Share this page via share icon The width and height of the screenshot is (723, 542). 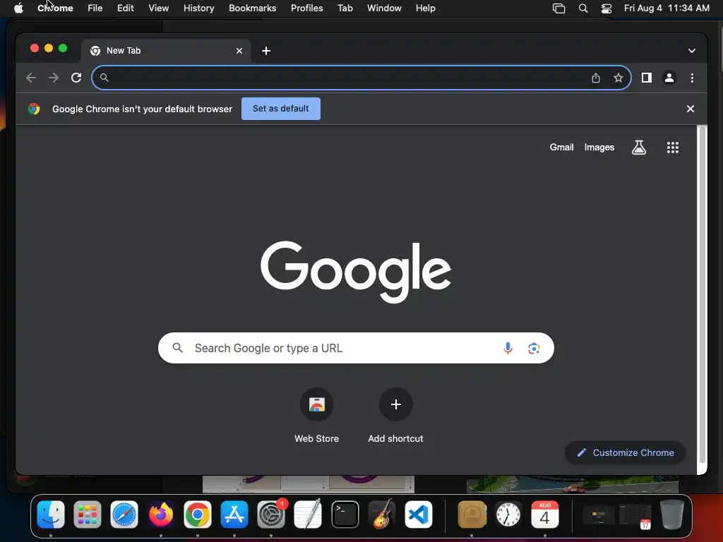tap(596, 78)
